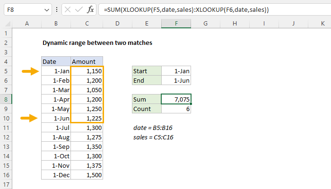Select the Date header cell
The height and width of the screenshot is (189, 331).
(x=56, y=61)
